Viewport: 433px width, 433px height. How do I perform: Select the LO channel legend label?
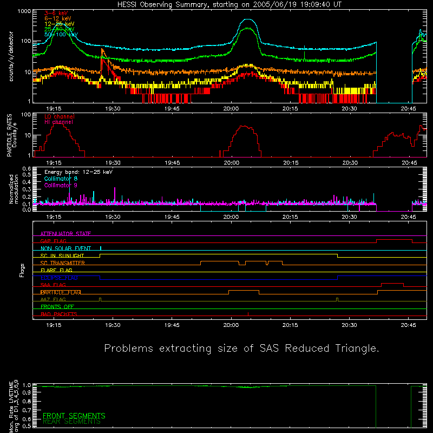click(x=60, y=116)
